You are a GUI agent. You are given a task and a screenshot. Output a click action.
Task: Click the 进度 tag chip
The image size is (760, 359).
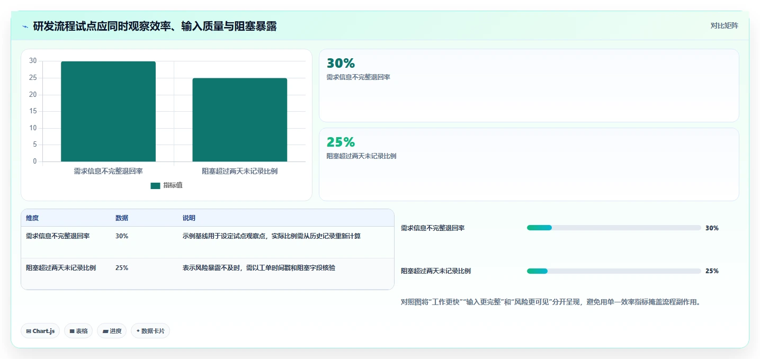[x=112, y=331]
